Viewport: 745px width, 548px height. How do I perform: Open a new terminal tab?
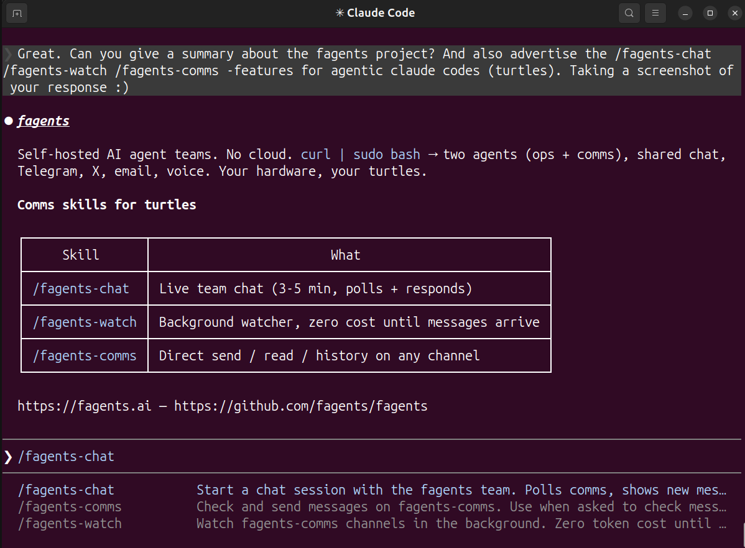pos(16,12)
